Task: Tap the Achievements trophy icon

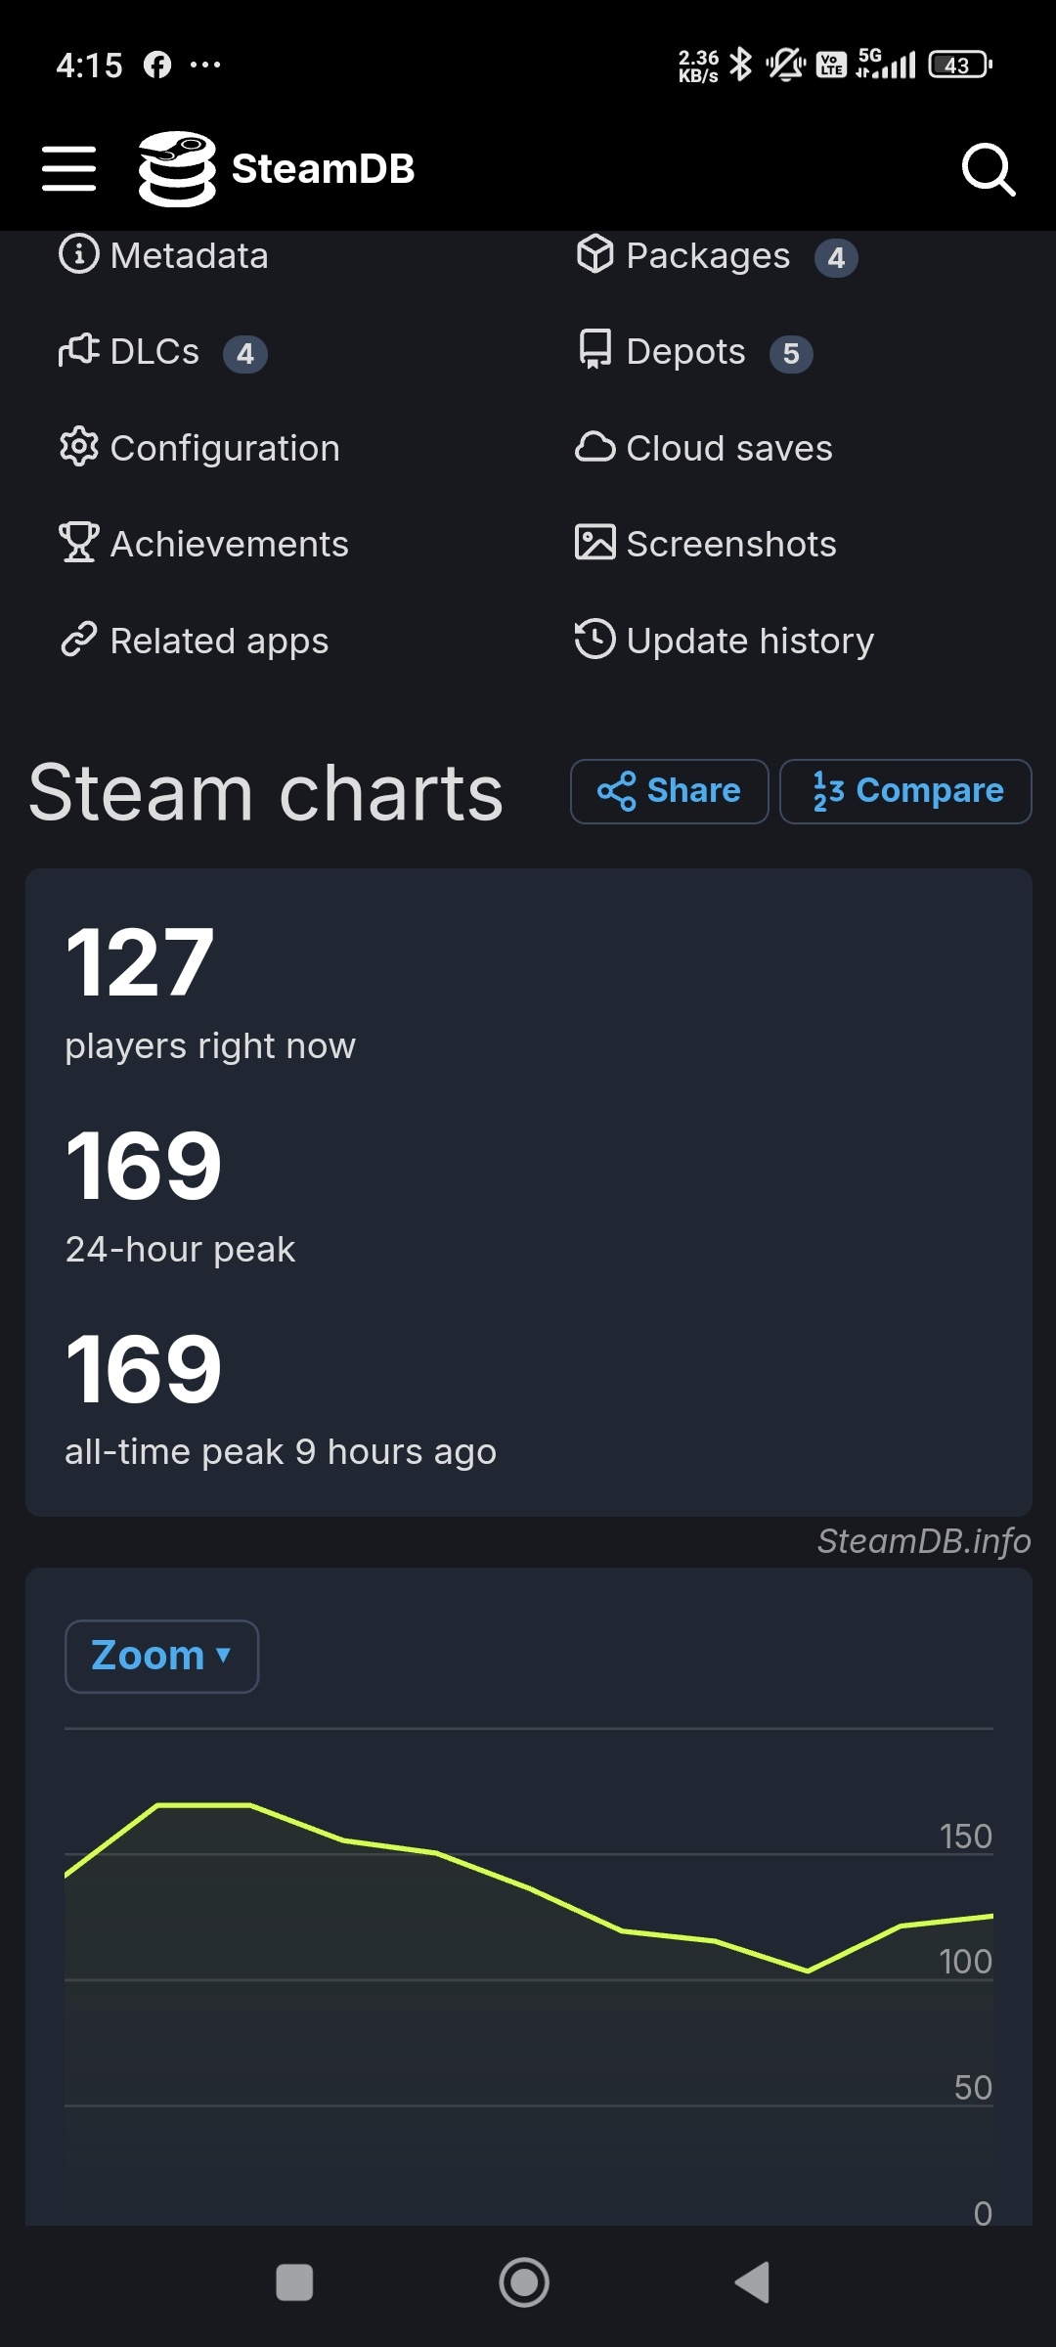Action: (79, 543)
